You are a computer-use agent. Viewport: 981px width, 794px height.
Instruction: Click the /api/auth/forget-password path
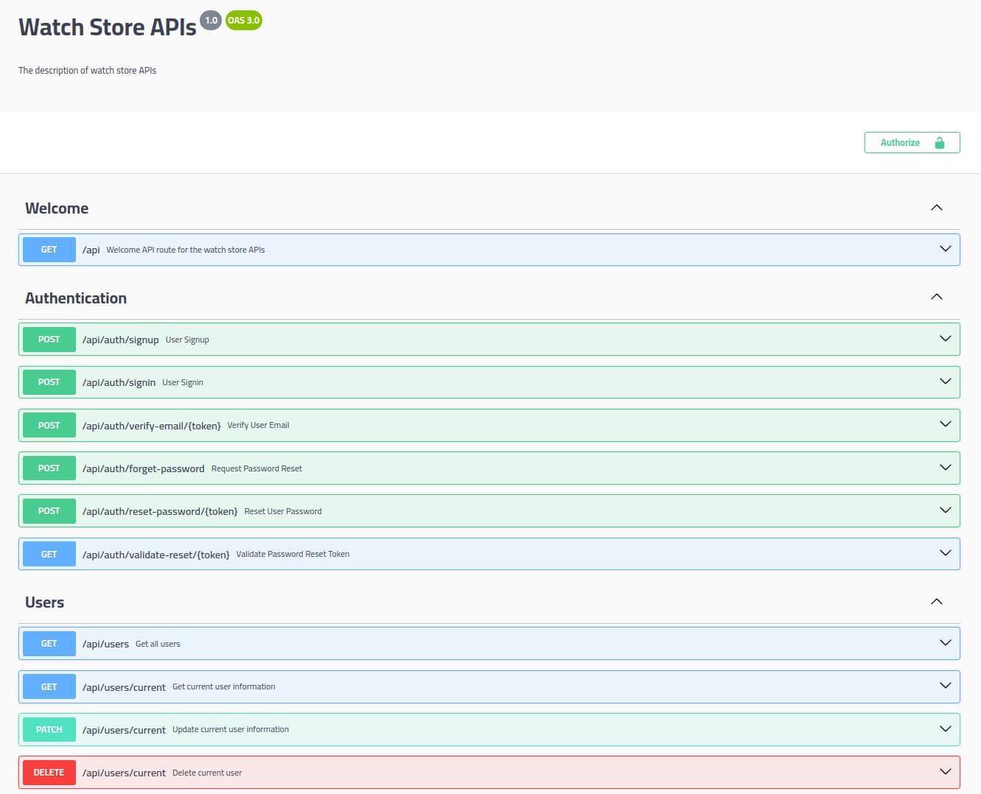144,468
